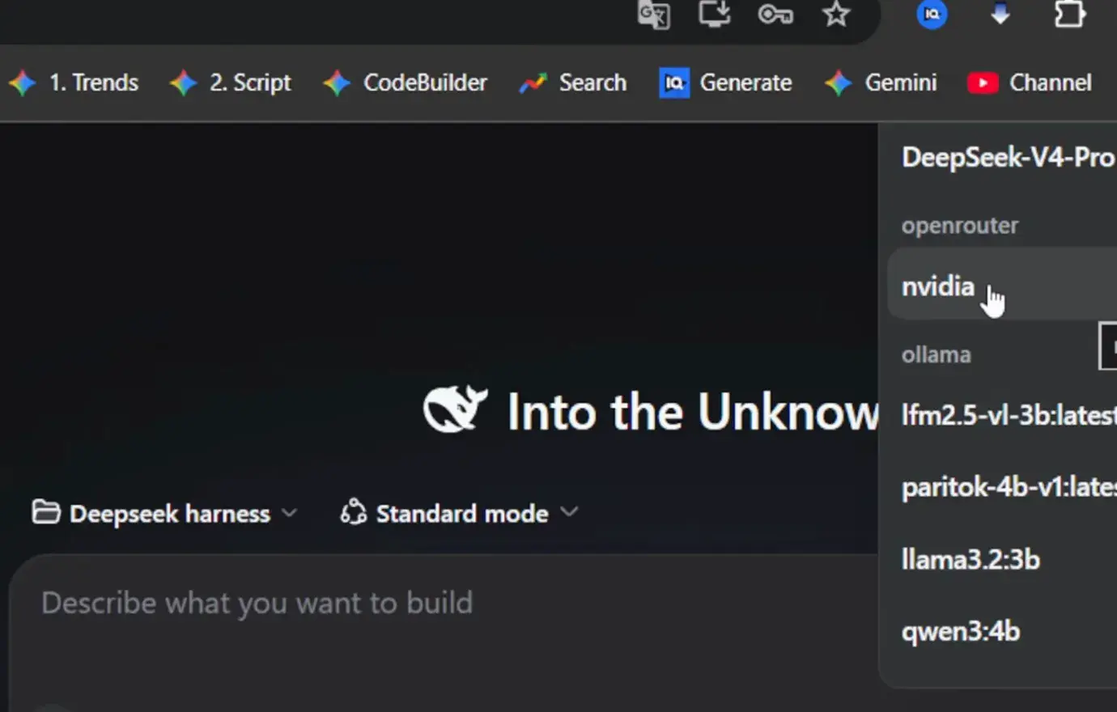Click the ollama section label

936,354
